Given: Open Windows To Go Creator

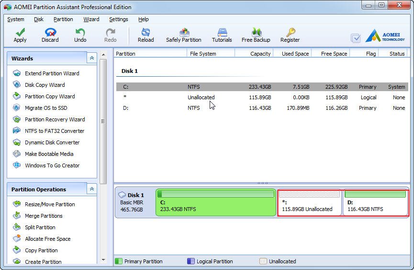Looking at the screenshot, I should (x=46, y=165).
